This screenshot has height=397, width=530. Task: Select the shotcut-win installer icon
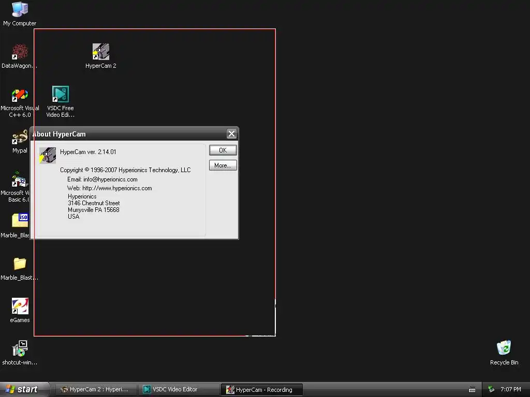(20, 353)
